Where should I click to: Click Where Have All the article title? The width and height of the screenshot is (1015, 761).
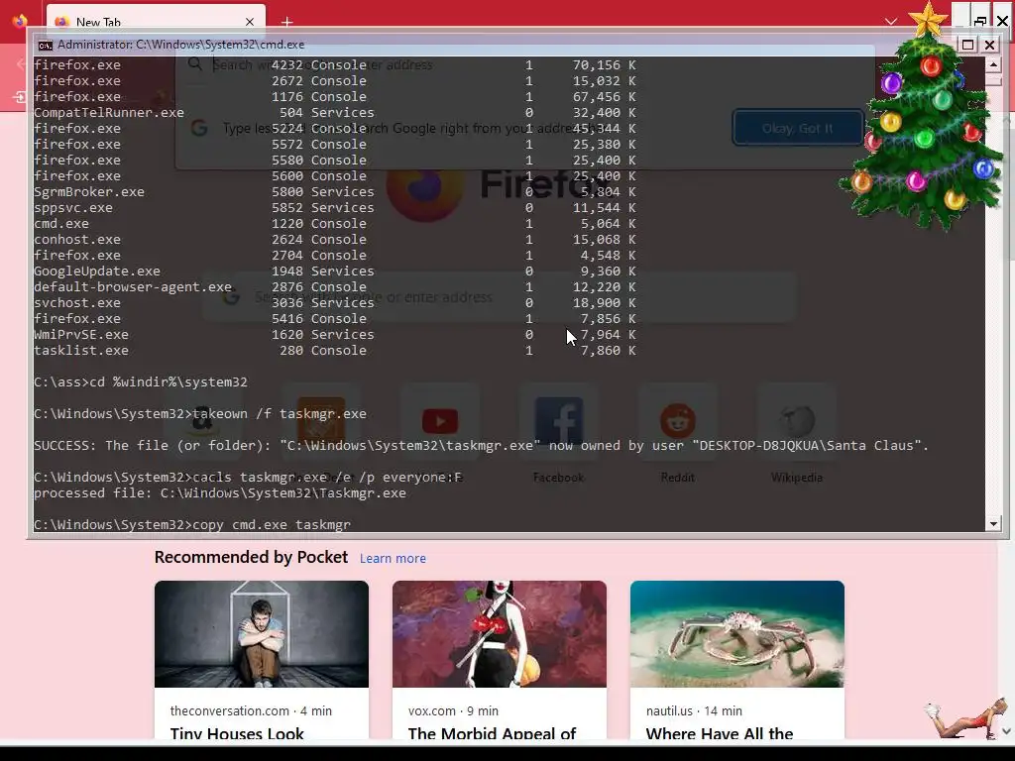click(x=720, y=734)
